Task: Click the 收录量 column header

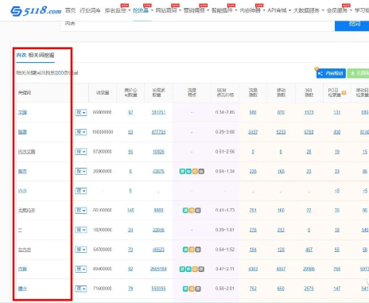Action: pos(103,92)
